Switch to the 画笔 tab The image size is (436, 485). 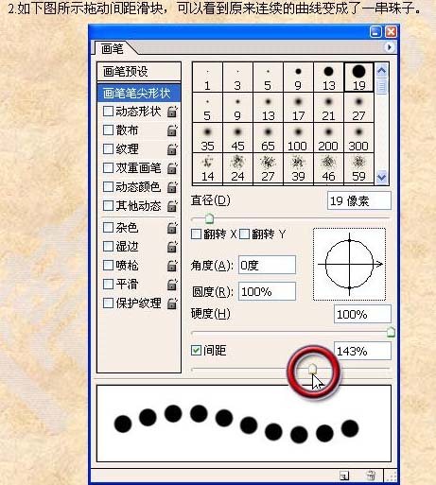coord(113,49)
